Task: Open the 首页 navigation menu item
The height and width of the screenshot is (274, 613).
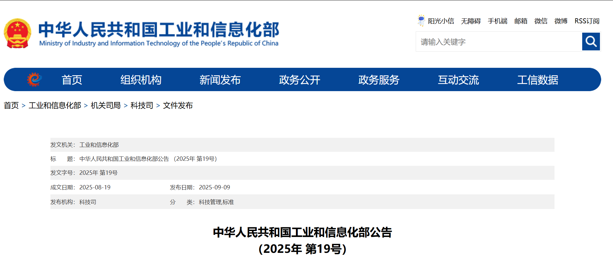Action: [x=72, y=80]
